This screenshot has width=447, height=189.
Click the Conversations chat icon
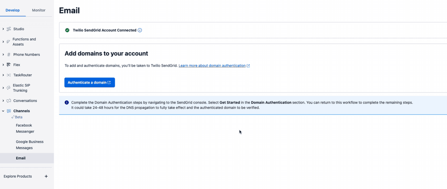[8, 101]
